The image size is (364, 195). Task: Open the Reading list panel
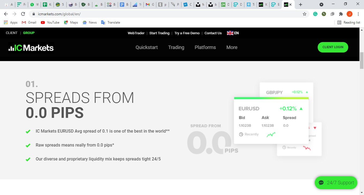pos(349,22)
